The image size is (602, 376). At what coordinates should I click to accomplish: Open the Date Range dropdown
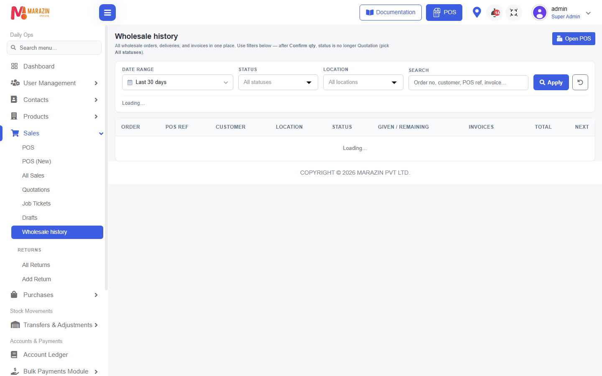tap(178, 82)
